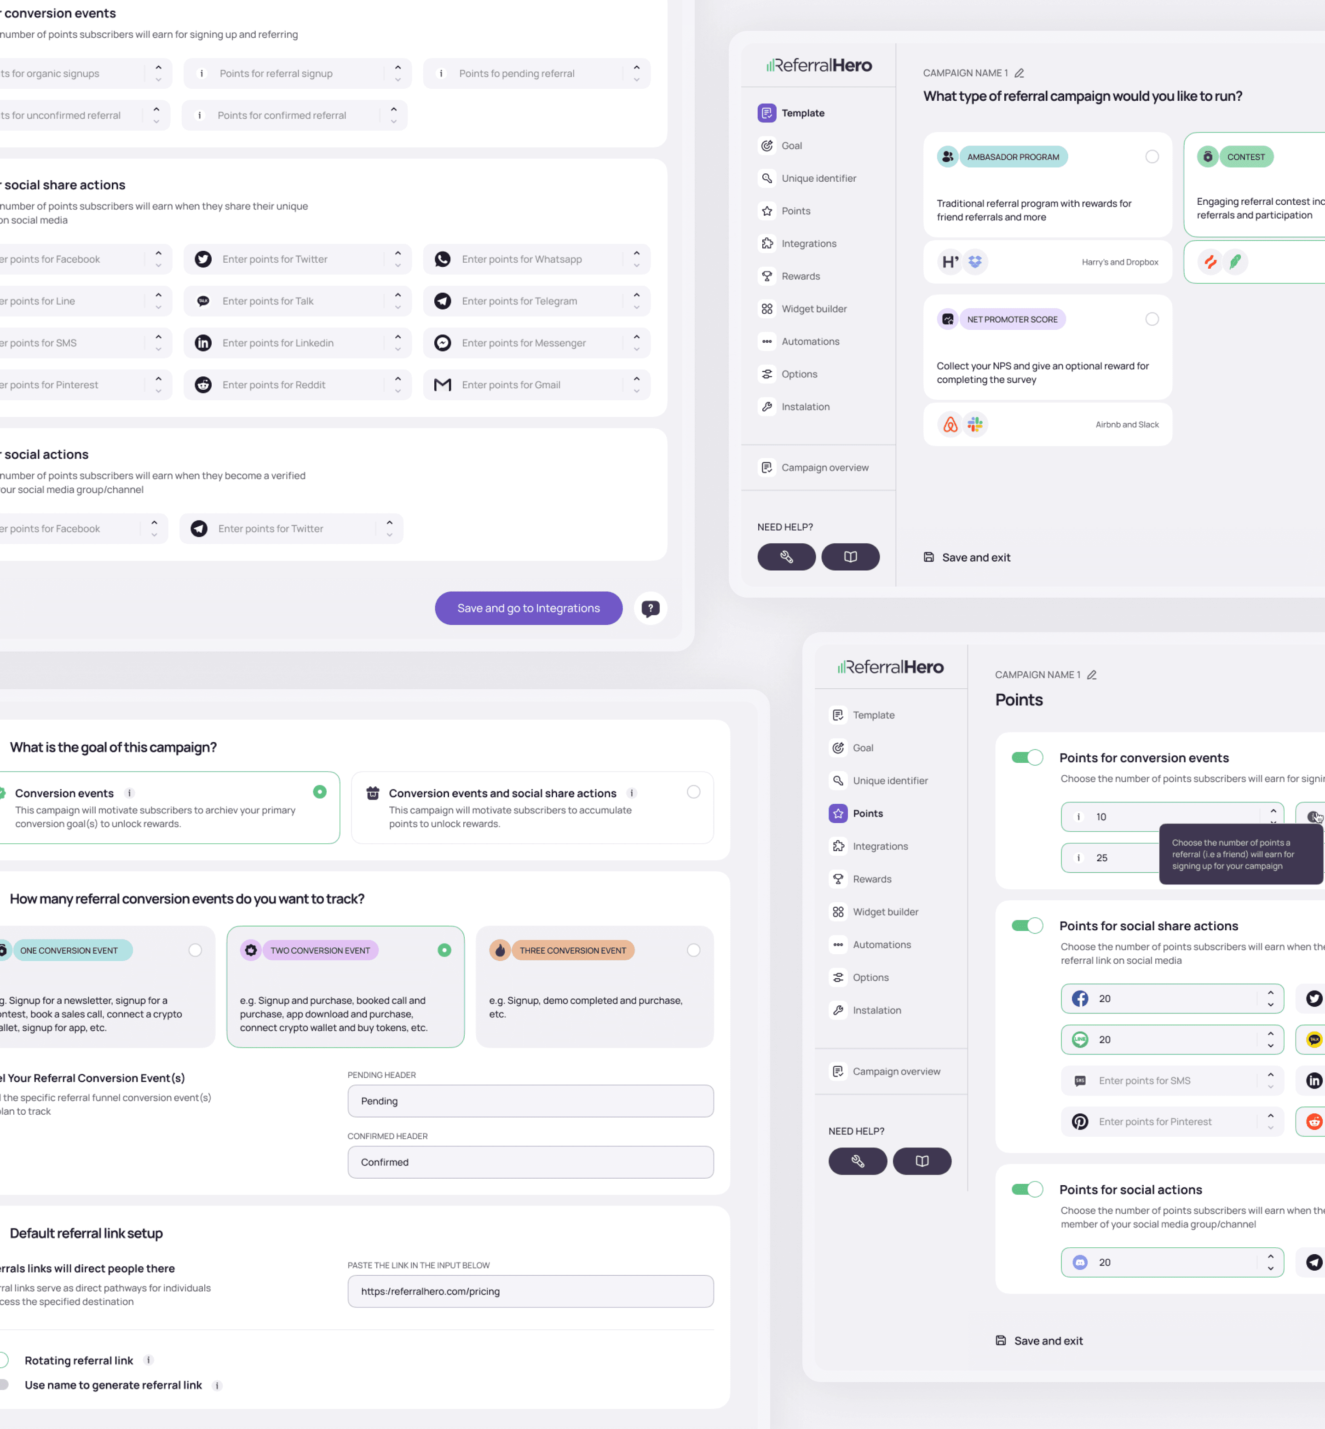Select Three Conversion Event radio option

point(692,950)
